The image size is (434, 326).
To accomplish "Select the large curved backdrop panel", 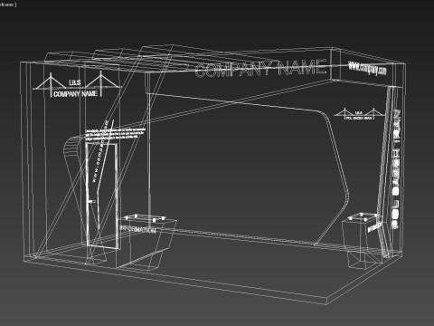I will (x=247, y=169).
